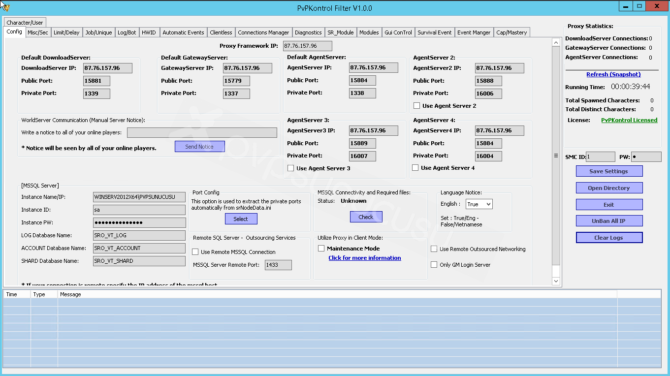
Task: Focus the Instance Name/IP field
Action: point(139,197)
